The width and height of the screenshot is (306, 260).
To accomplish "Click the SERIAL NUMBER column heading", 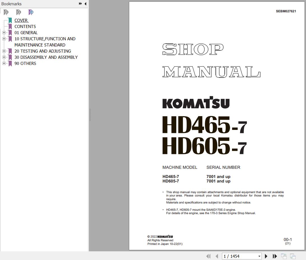I will tap(223, 167).
